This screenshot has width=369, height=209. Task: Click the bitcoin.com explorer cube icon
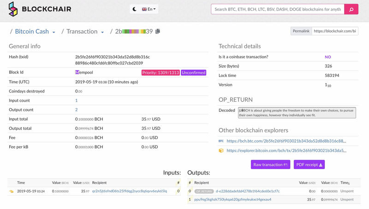point(221,151)
